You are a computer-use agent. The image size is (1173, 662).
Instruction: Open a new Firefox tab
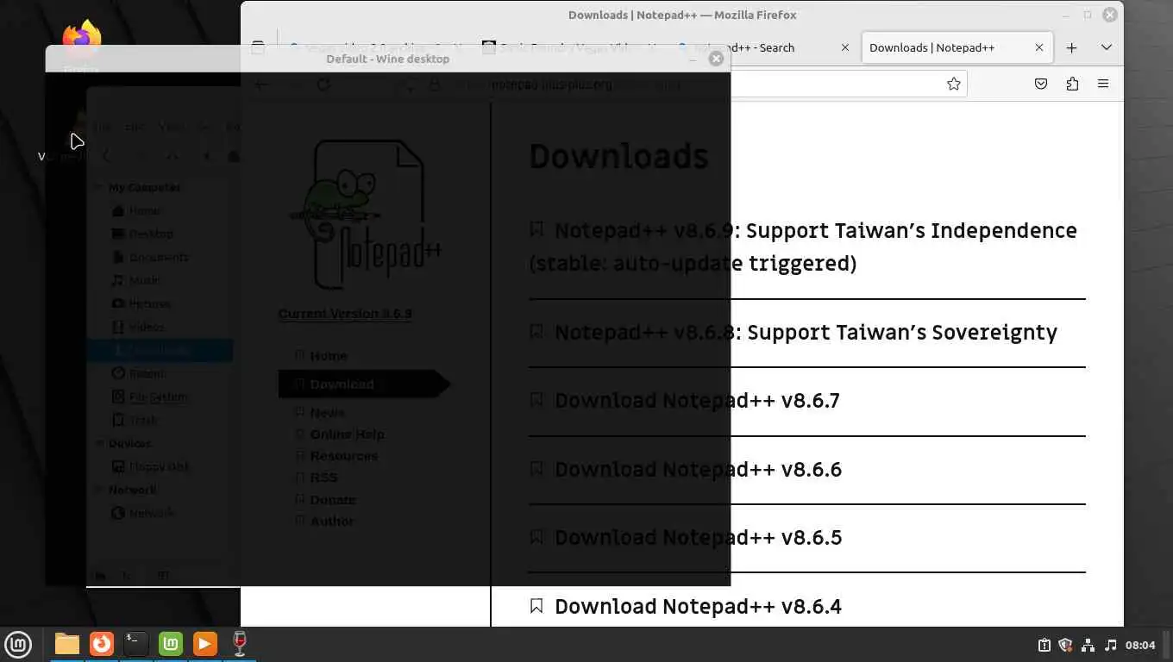(x=1071, y=48)
